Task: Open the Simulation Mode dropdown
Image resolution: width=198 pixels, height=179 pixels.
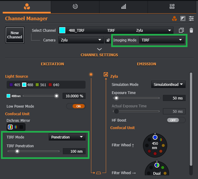Action: pyautogui.click(x=168, y=85)
